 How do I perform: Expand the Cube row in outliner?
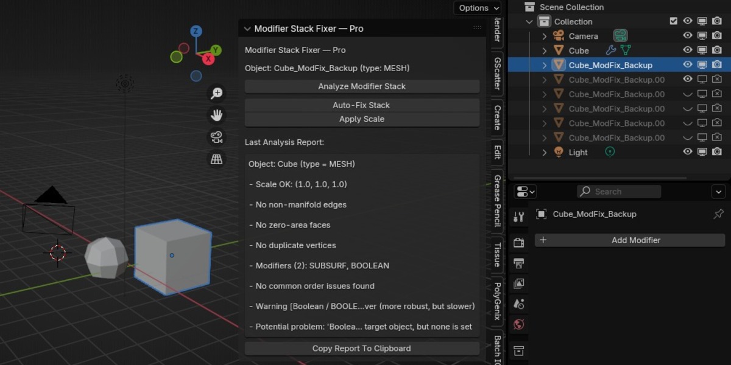(545, 50)
